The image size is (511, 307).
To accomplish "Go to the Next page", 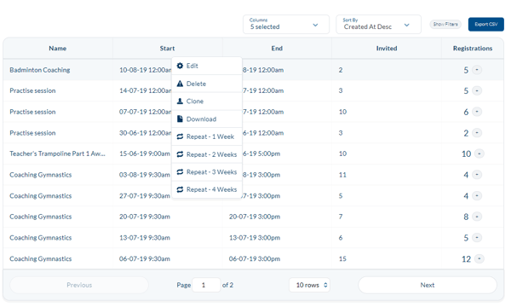I will pyautogui.click(x=428, y=285).
